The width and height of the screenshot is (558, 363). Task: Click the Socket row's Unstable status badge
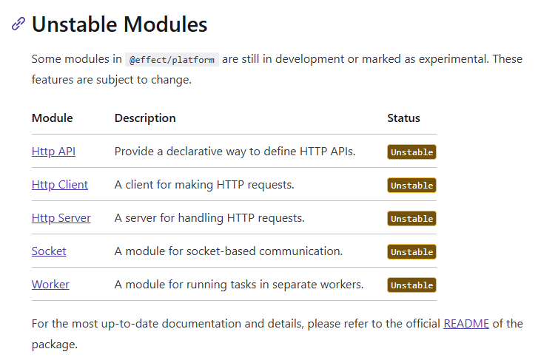click(411, 252)
